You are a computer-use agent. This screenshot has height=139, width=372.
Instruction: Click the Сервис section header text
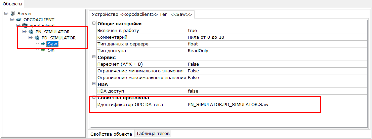107,57
